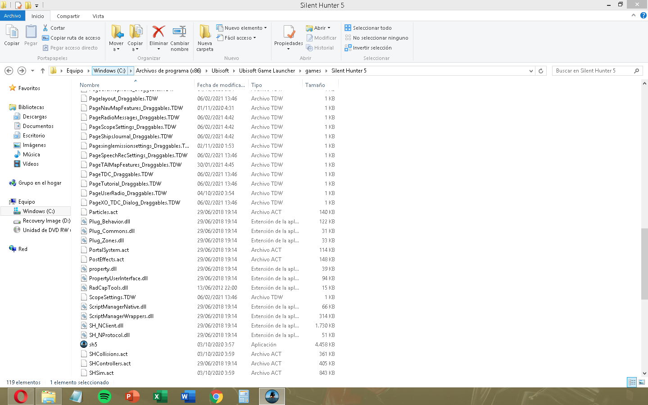Open Descargas in the navigation pane
Viewport: 648px width, 405px height.
point(31,117)
